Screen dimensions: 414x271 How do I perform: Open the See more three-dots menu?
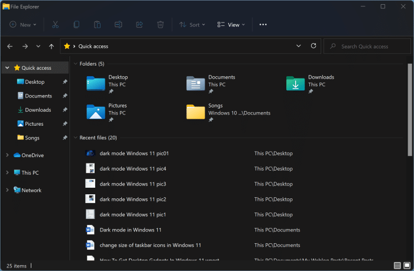[x=263, y=25]
